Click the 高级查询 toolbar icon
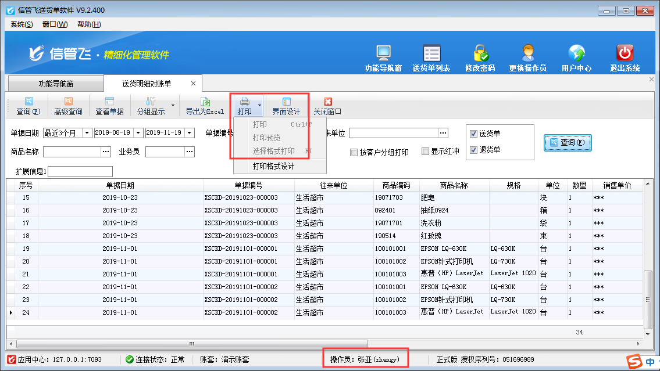The height and width of the screenshot is (371, 660). pyautogui.click(x=68, y=102)
